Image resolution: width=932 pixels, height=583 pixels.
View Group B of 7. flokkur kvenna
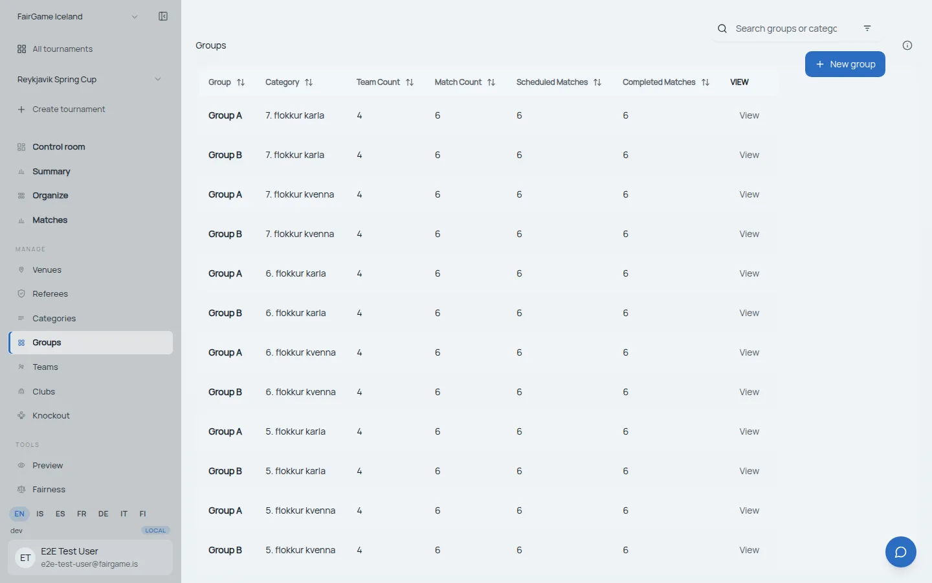click(x=749, y=234)
